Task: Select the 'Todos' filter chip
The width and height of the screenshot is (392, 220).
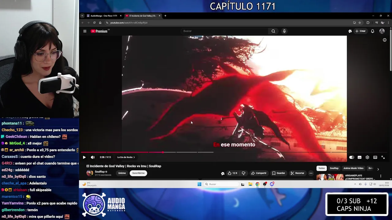Action: (x=322, y=168)
